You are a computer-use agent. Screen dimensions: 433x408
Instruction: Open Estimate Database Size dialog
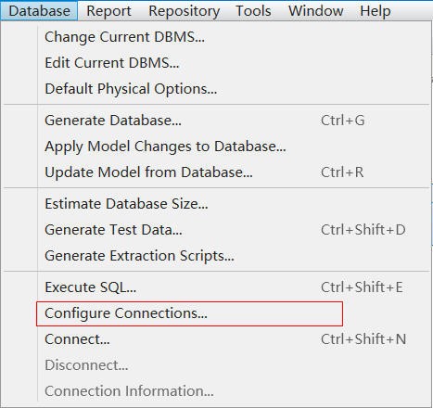tap(216, 204)
